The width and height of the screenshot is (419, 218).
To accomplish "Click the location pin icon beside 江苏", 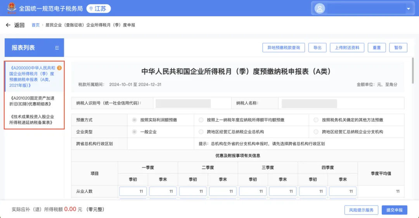I will (91, 9).
